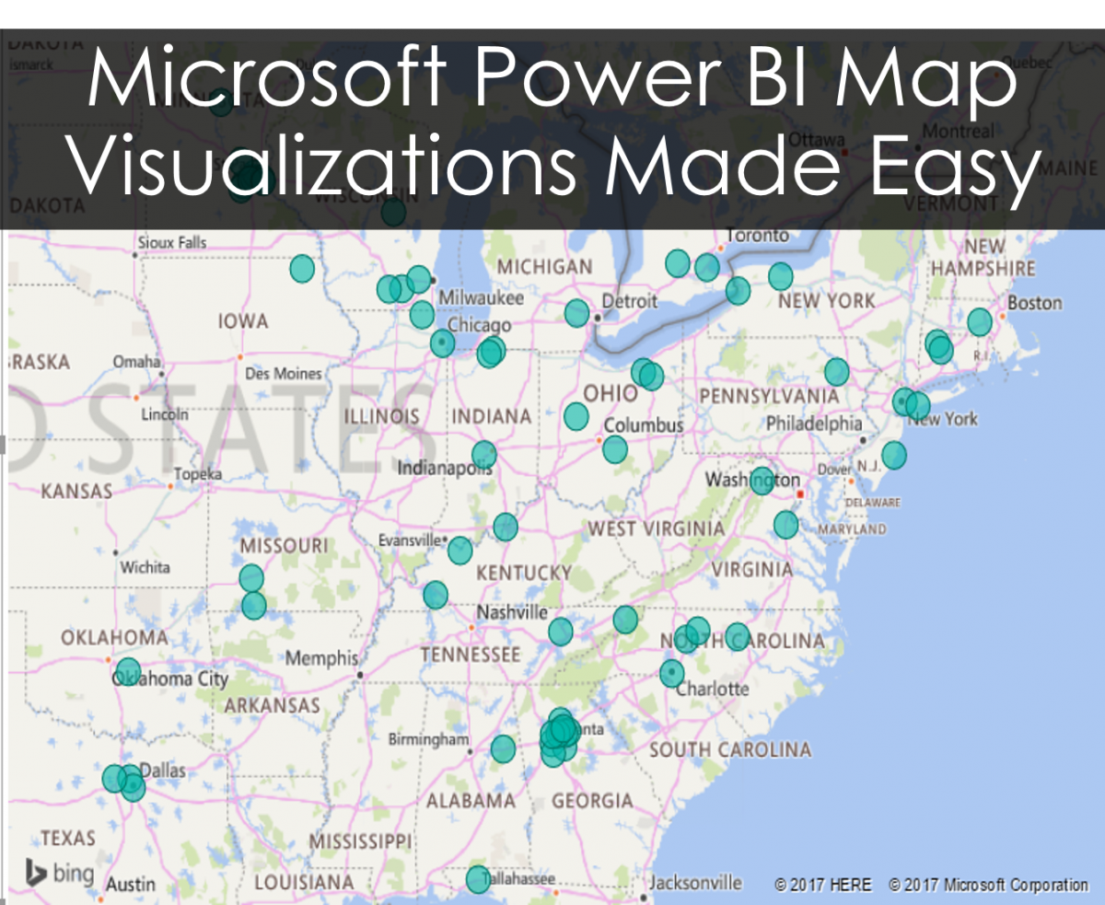This screenshot has height=905, width=1105.
Task: Click the Topeka city label
Action: click(199, 474)
